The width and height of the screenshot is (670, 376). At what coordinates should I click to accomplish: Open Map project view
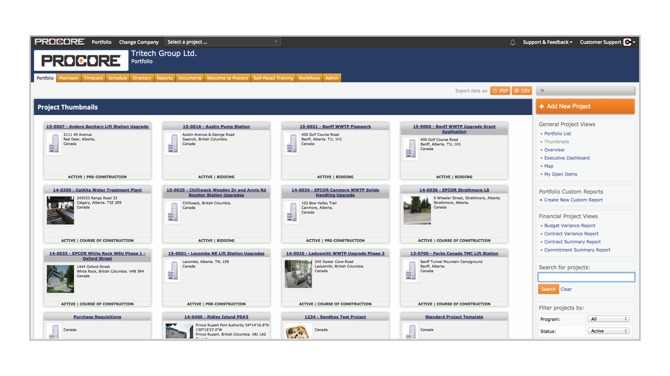point(548,166)
